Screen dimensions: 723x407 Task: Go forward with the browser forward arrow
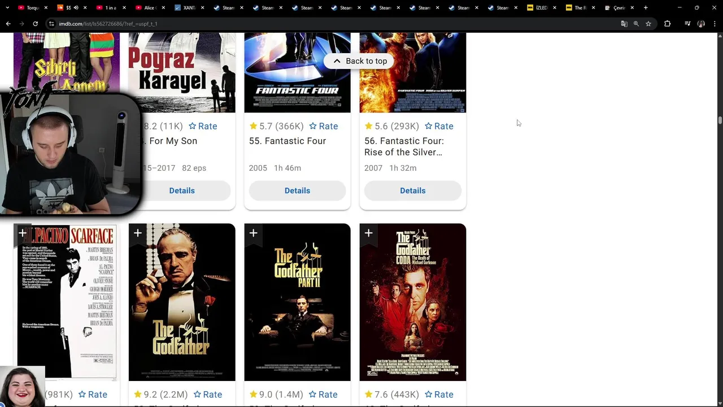tap(21, 24)
